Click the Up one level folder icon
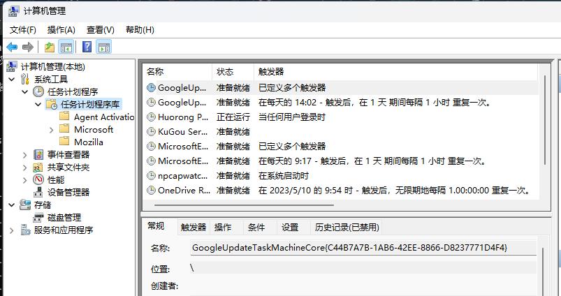Image resolution: width=561 pixels, height=296 pixels. tap(50, 47)
